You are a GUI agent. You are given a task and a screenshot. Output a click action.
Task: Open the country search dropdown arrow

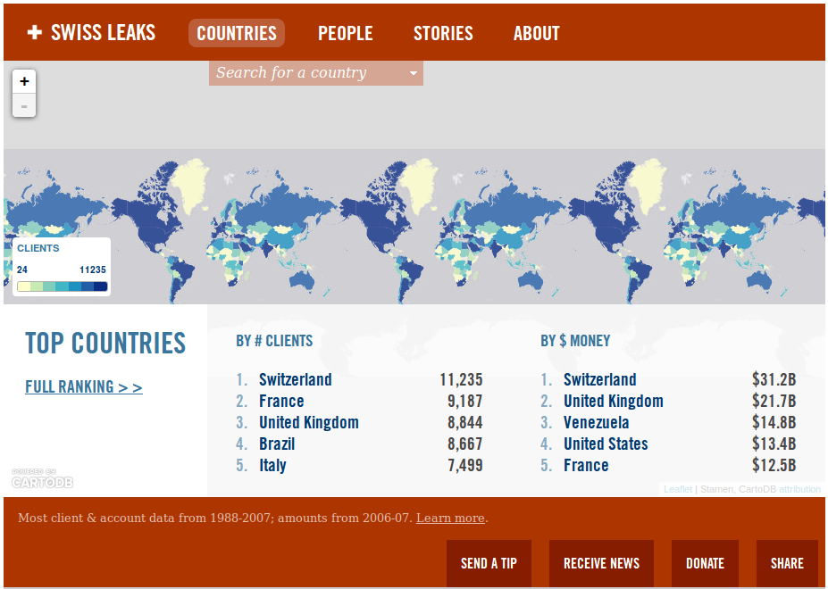(414, 73)
